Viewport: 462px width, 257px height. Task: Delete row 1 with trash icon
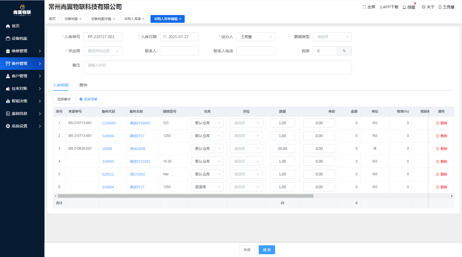click(x=438, y=123)
